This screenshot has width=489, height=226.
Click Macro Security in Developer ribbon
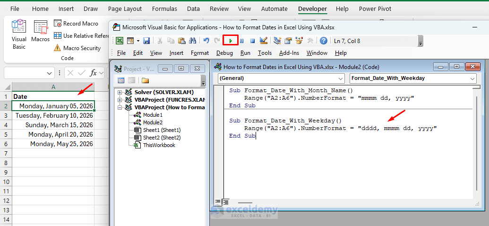click(x=77, y=48)
